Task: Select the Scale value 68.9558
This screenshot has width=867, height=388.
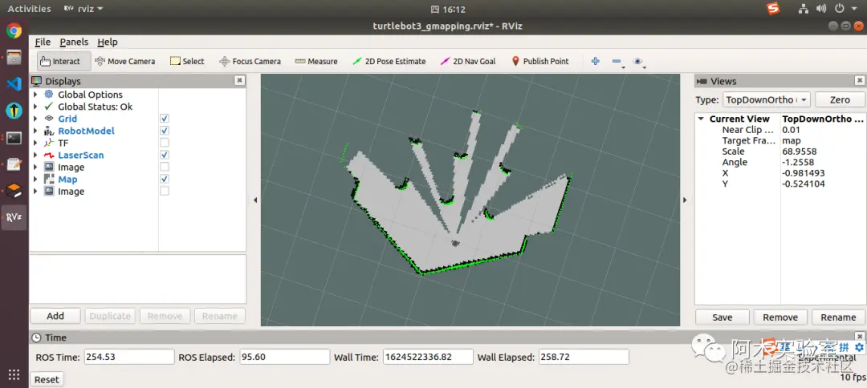Action: pos(799,152)
